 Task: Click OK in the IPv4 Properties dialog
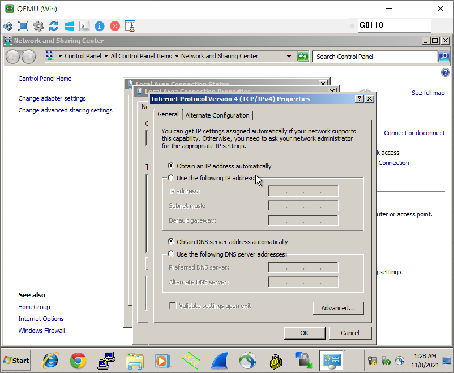pos(304,333)
